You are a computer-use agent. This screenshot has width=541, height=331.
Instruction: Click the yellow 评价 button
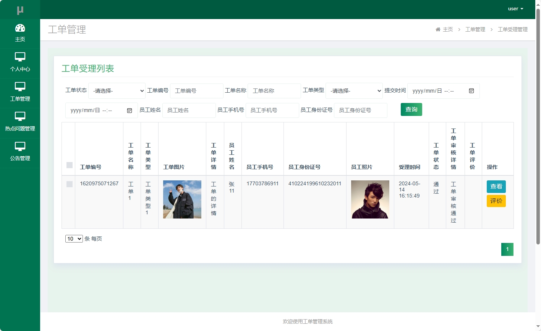[x=496, y=201]
